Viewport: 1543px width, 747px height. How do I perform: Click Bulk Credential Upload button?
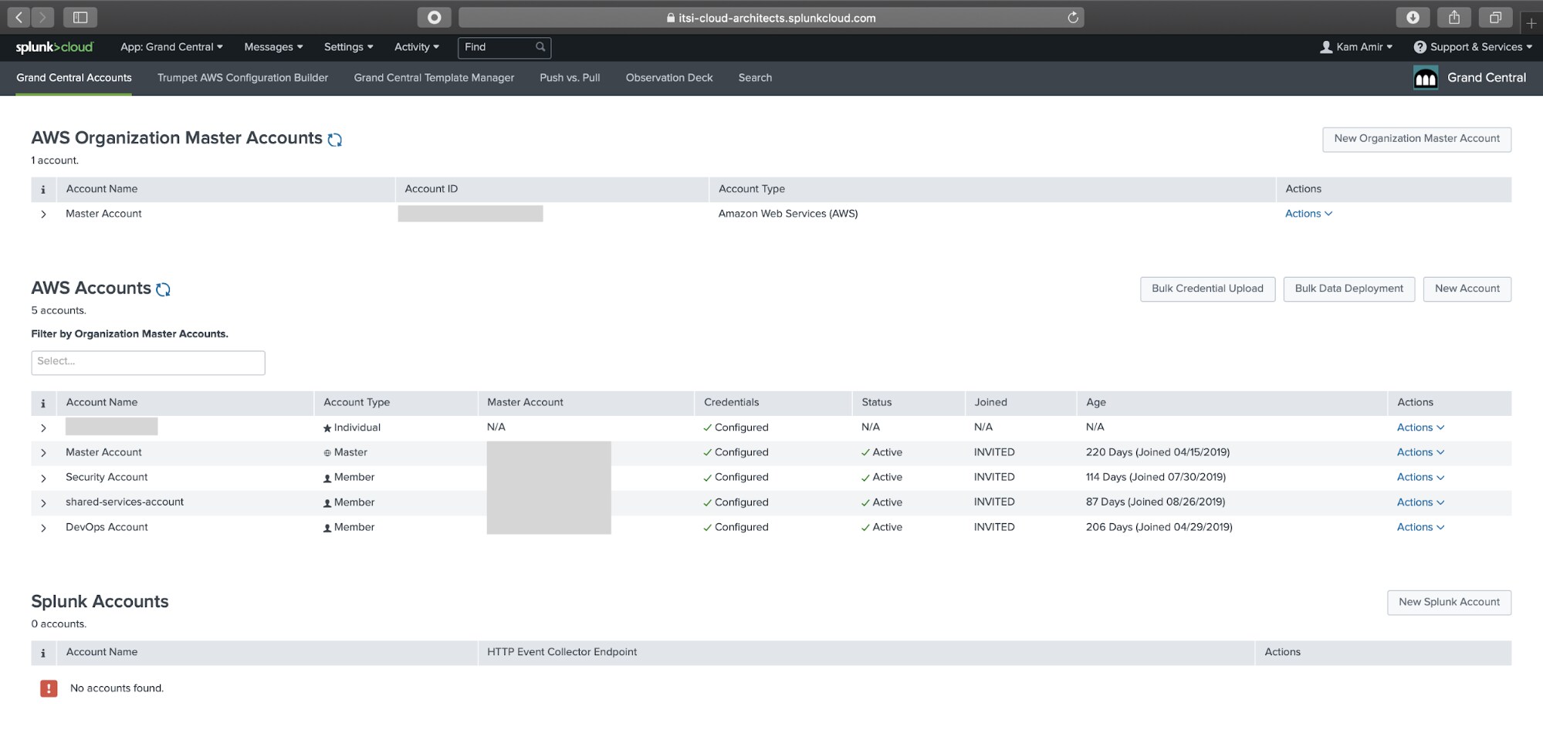[1207, 289]
